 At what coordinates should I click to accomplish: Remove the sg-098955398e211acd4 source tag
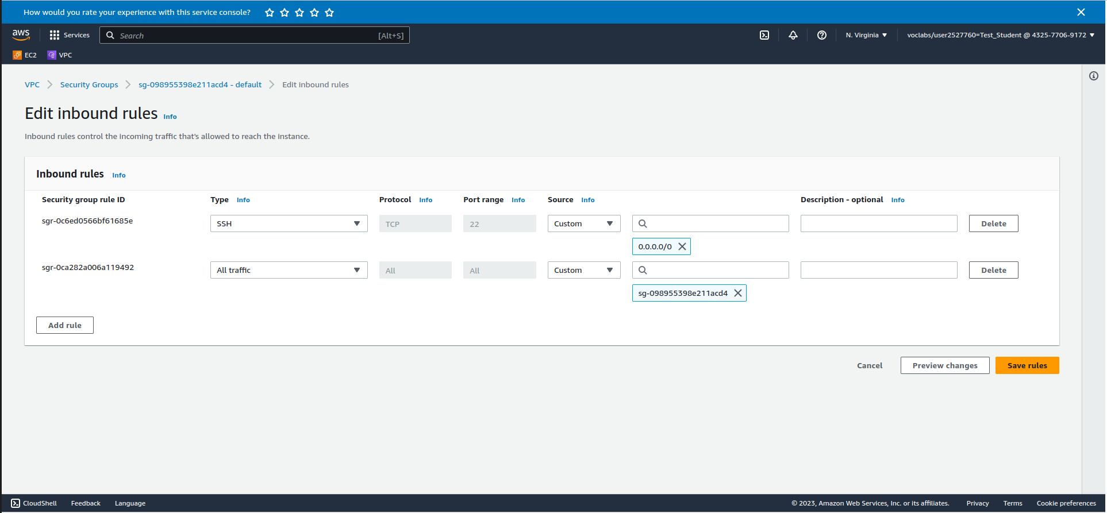click(x=738, y=293)
